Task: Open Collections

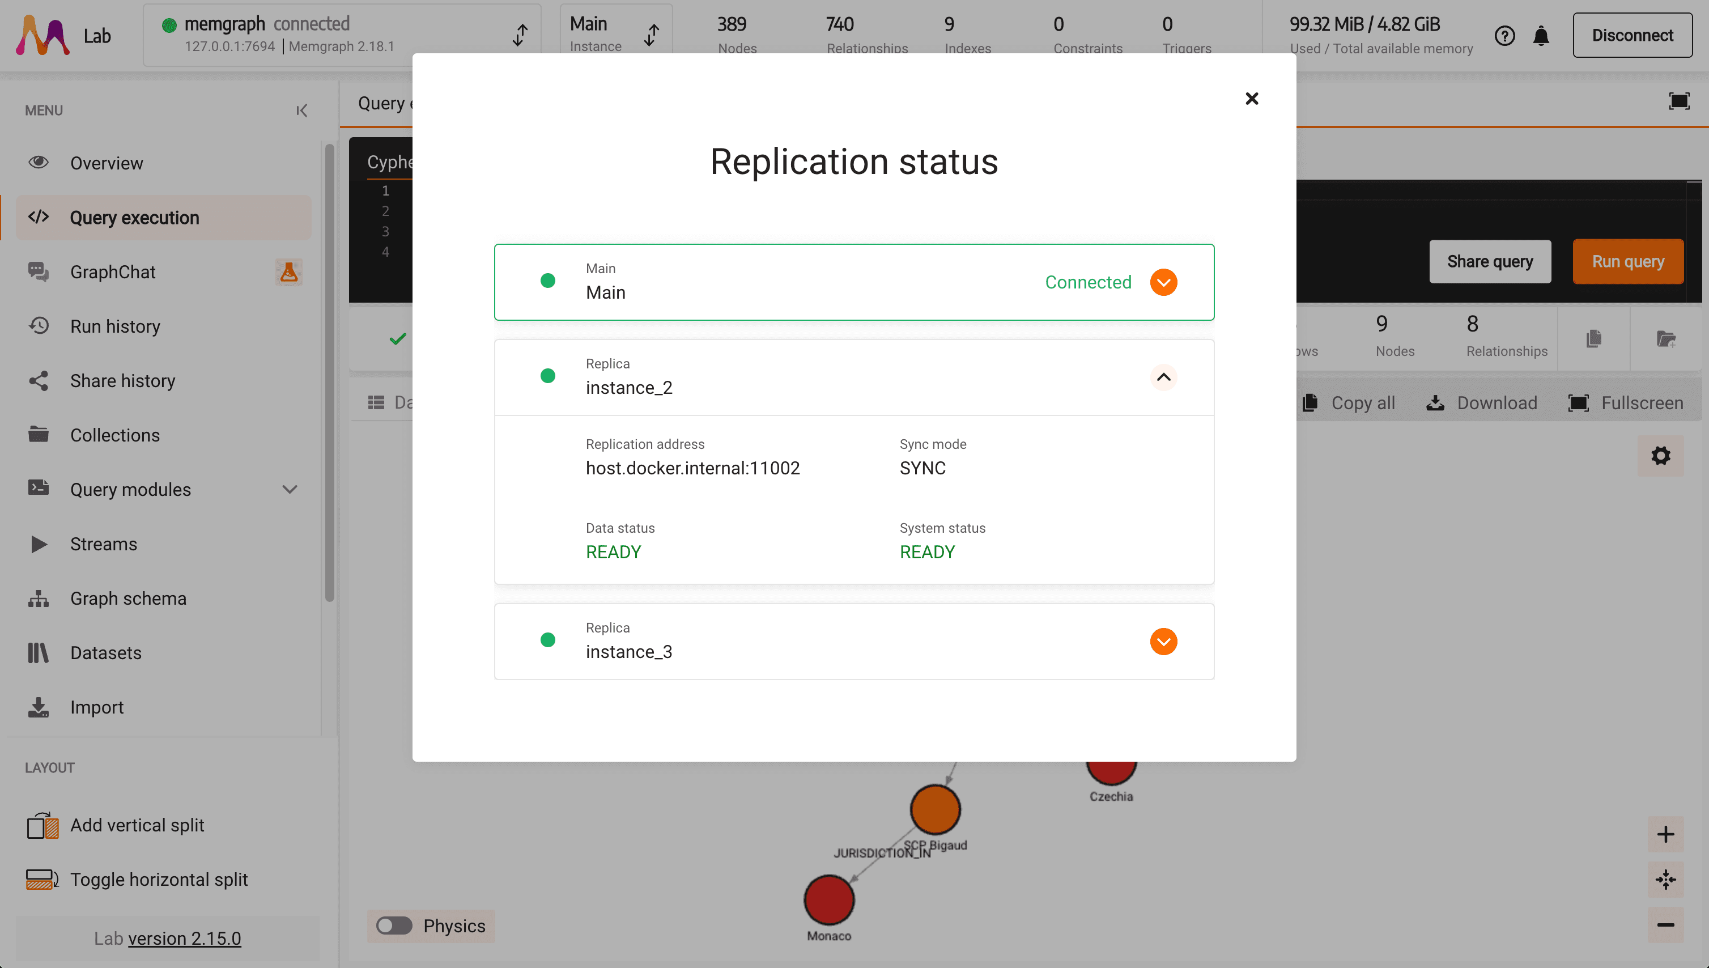Action: click(164, 435)
